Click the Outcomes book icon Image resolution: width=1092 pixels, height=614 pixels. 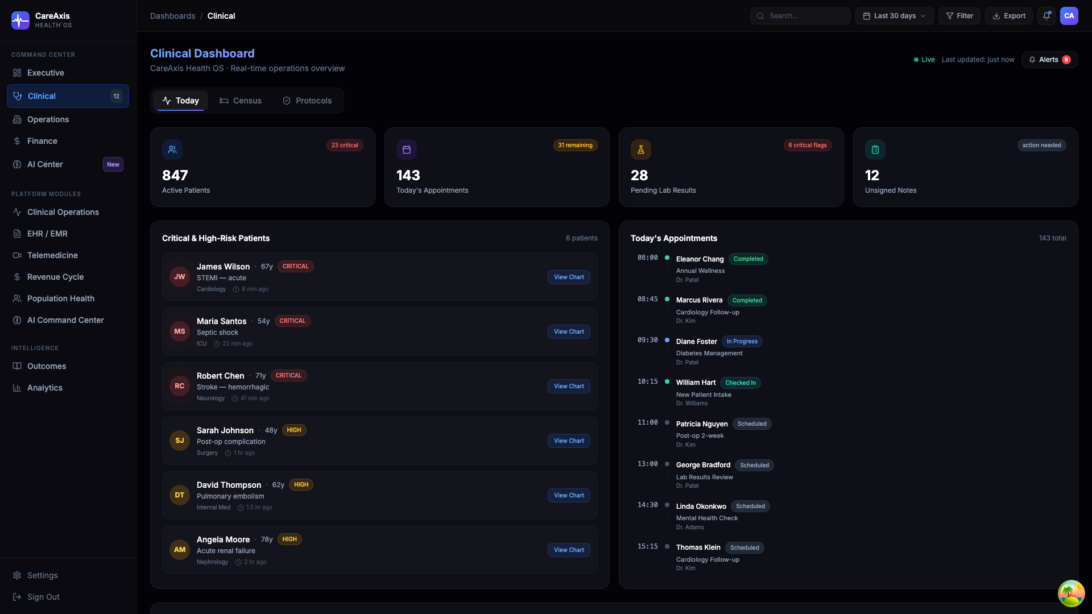(17, 366)
